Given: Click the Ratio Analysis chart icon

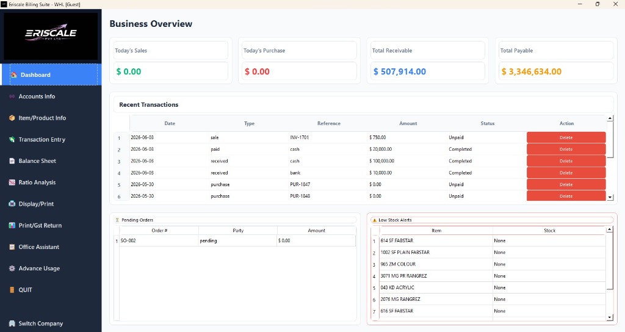Looking at the screenshot, I should [x=12, y=182].
